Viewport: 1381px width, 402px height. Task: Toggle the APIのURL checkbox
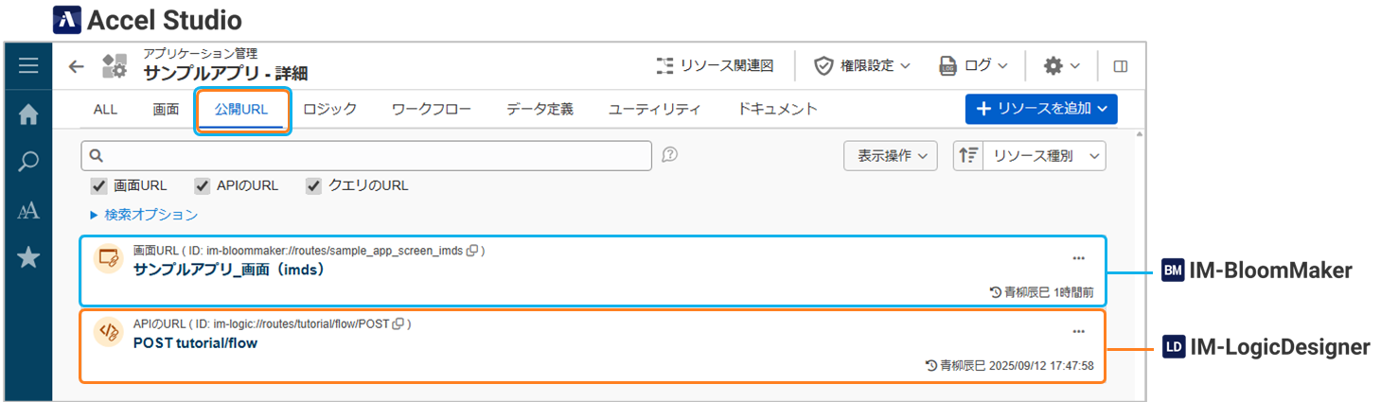pos(202,185)
